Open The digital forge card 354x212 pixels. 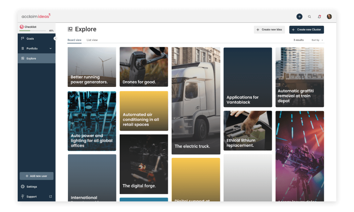pyautogui.click(x=144, y=164)
